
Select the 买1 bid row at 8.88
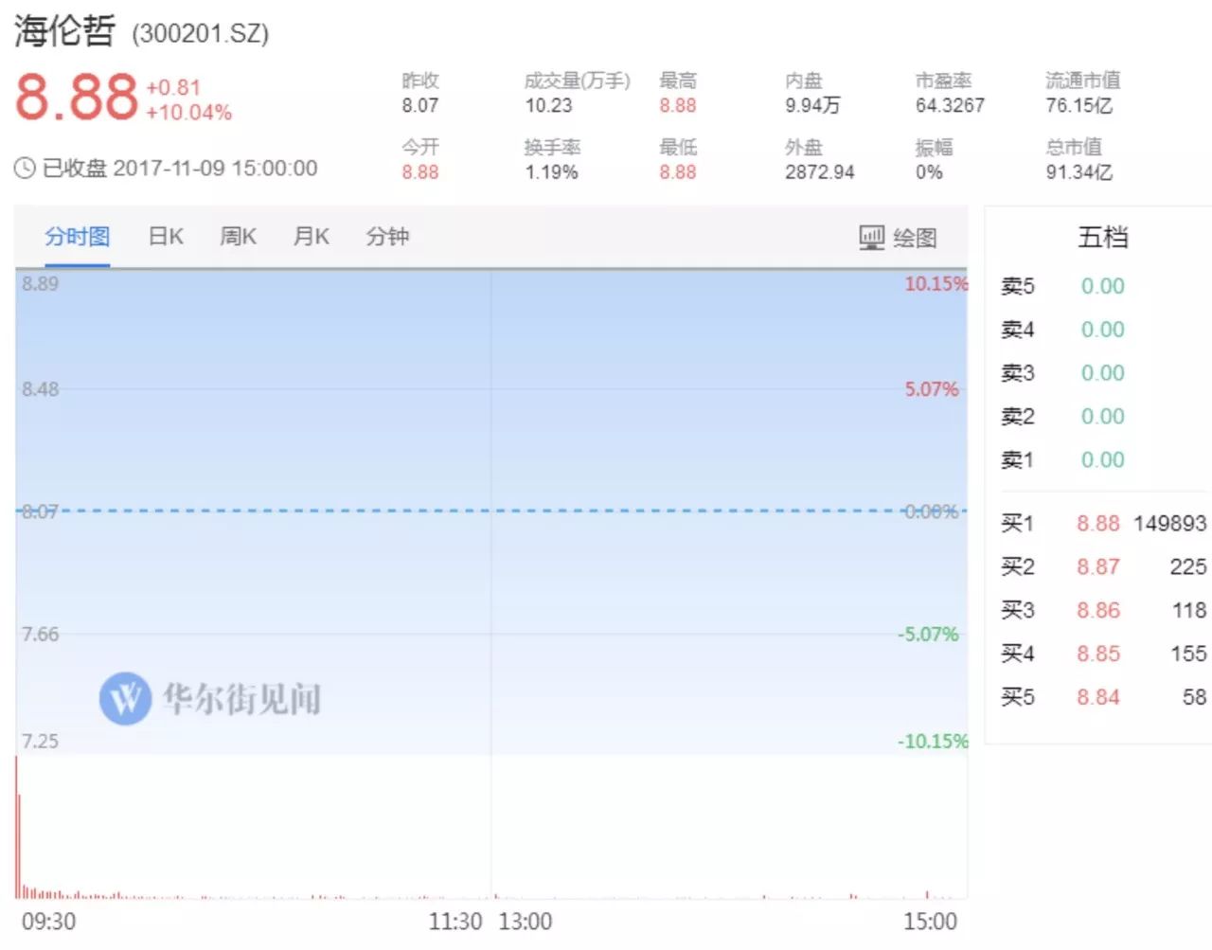tap(1103, 524)
